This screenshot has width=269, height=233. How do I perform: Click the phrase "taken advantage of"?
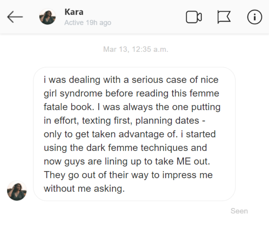(131, 134)
